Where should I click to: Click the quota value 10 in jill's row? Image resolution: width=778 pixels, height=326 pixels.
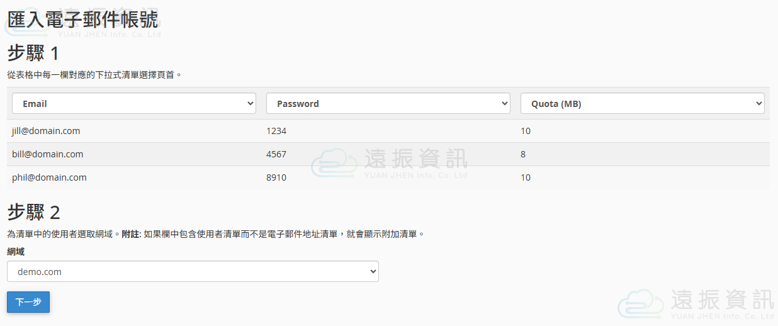coord(526,131)
